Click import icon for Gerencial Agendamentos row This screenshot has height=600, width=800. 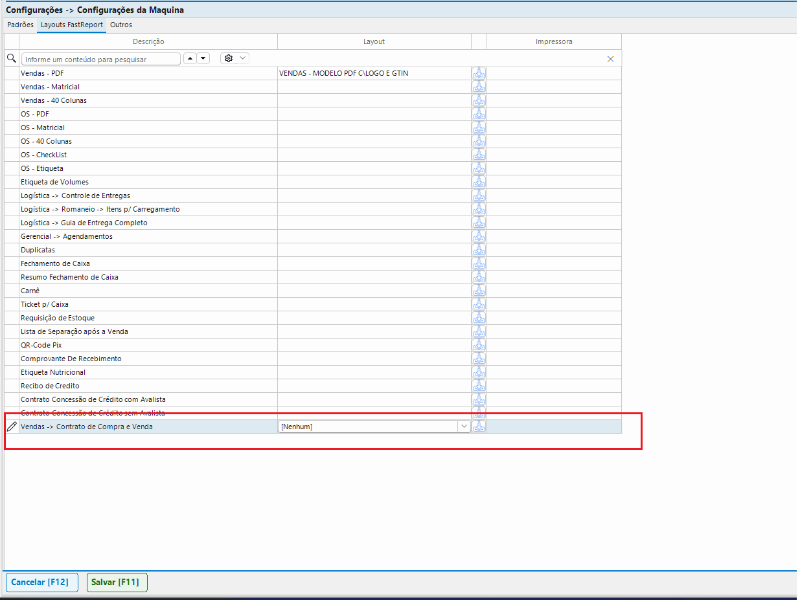479,236
